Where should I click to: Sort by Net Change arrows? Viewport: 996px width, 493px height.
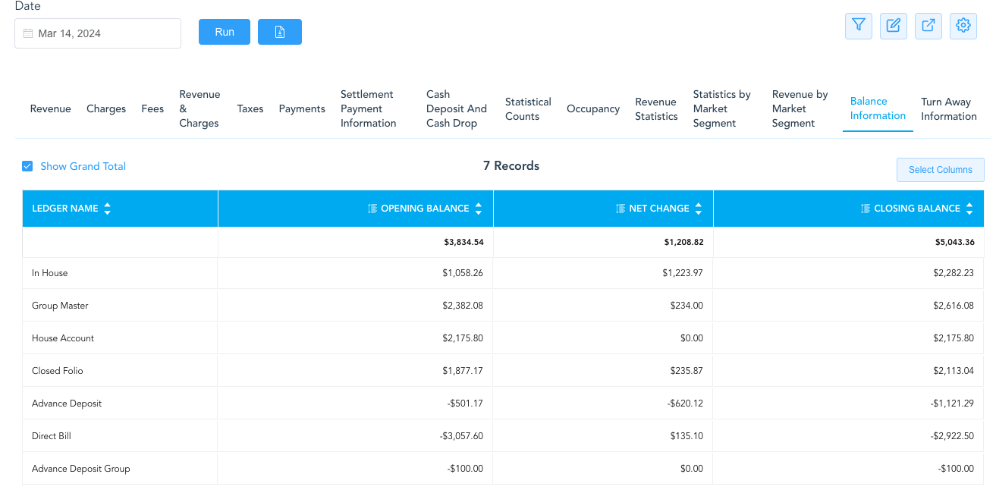point(698,209)
